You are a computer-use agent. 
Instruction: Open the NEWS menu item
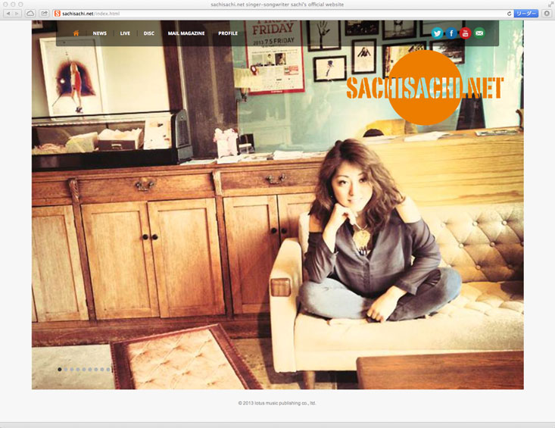point(99,33)
